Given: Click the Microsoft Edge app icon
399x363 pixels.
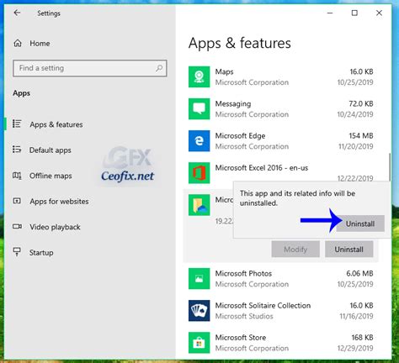Looking at the screenshot, I should 199,140.
